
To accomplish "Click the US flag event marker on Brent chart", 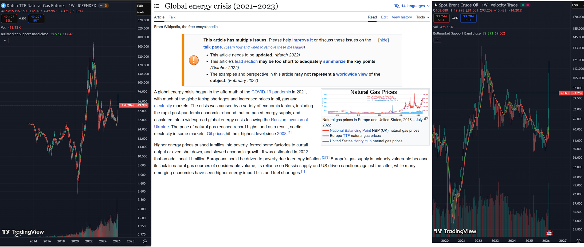I will coord(549,233).
